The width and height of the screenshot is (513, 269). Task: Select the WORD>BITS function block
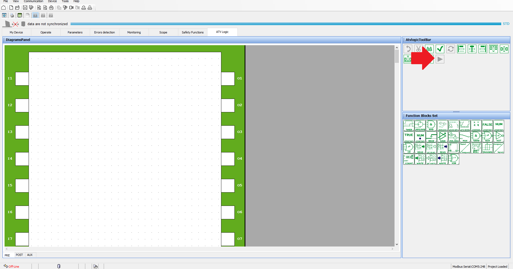454,125
